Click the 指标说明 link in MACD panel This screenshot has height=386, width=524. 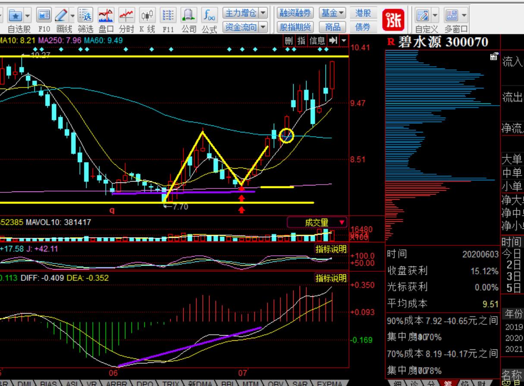331,278
